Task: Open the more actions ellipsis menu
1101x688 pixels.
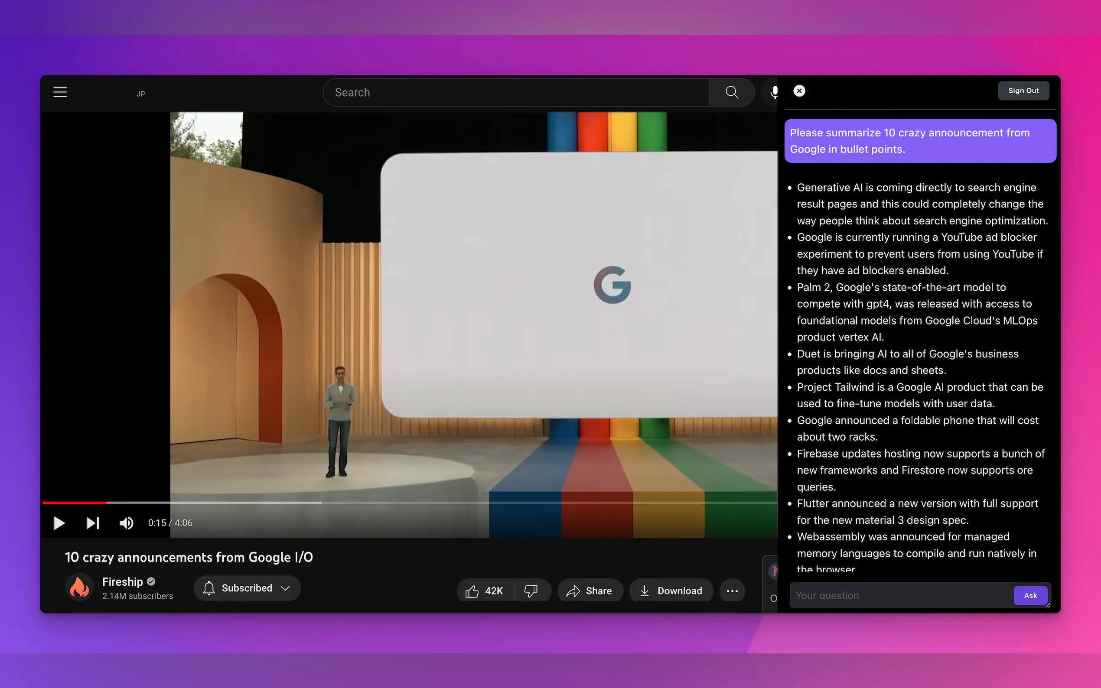Action: 732,591
